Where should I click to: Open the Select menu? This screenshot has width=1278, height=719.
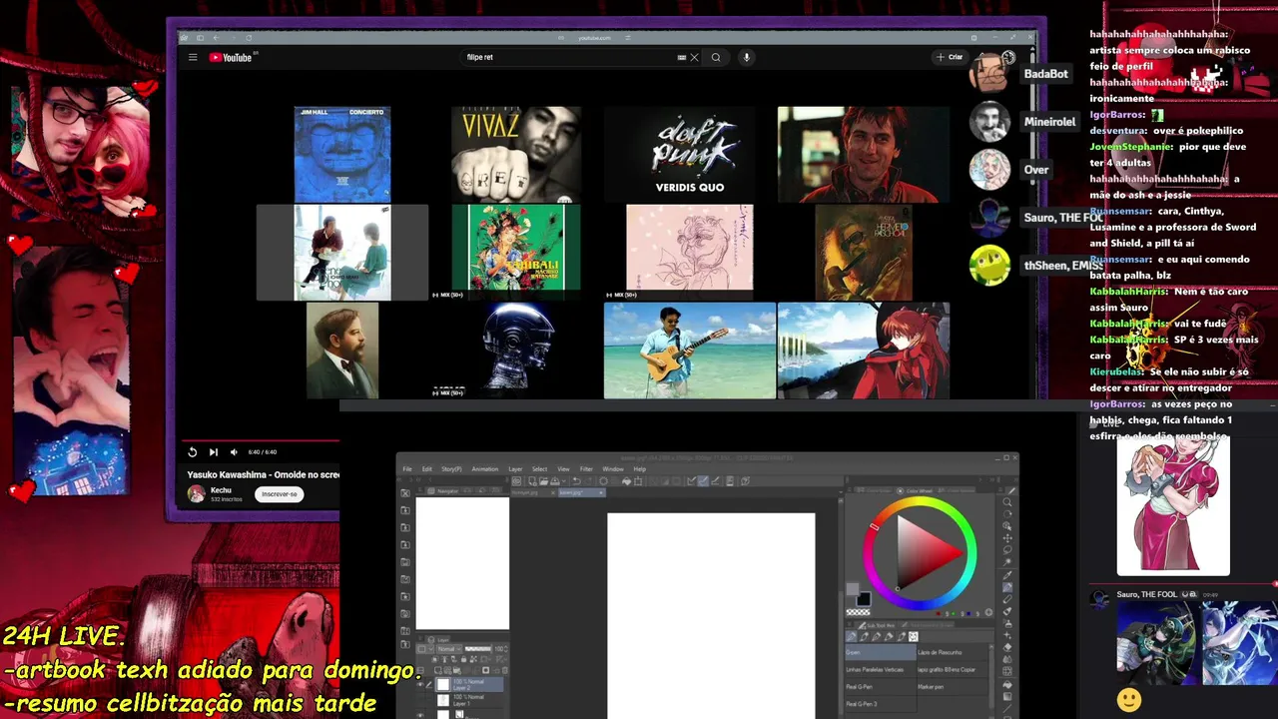click(539, 469)
